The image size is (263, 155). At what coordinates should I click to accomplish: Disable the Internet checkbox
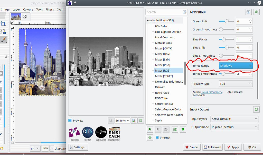point(157,137)
